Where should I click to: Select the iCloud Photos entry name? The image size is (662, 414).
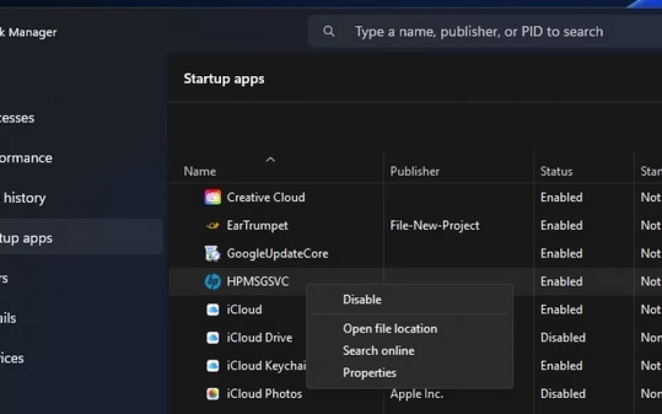tap(264, 393)
